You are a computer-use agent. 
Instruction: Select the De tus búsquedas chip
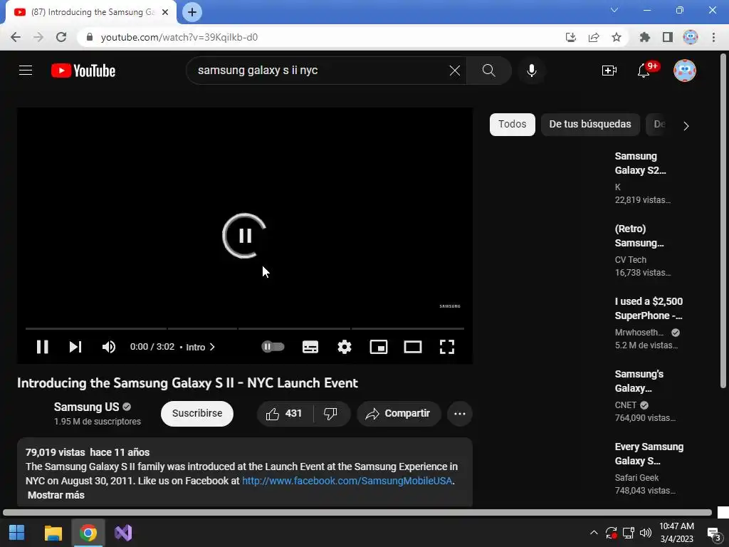[590, 124]
